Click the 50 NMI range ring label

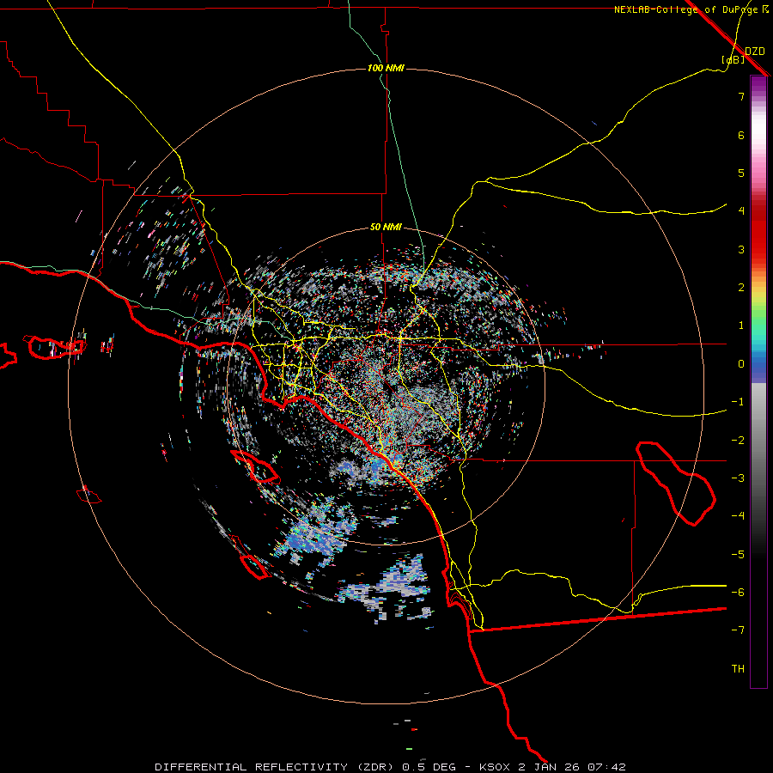point(386,228)
